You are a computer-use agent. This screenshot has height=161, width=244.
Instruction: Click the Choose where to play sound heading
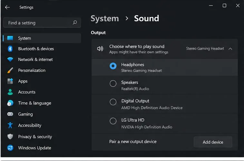pos(137,46)
